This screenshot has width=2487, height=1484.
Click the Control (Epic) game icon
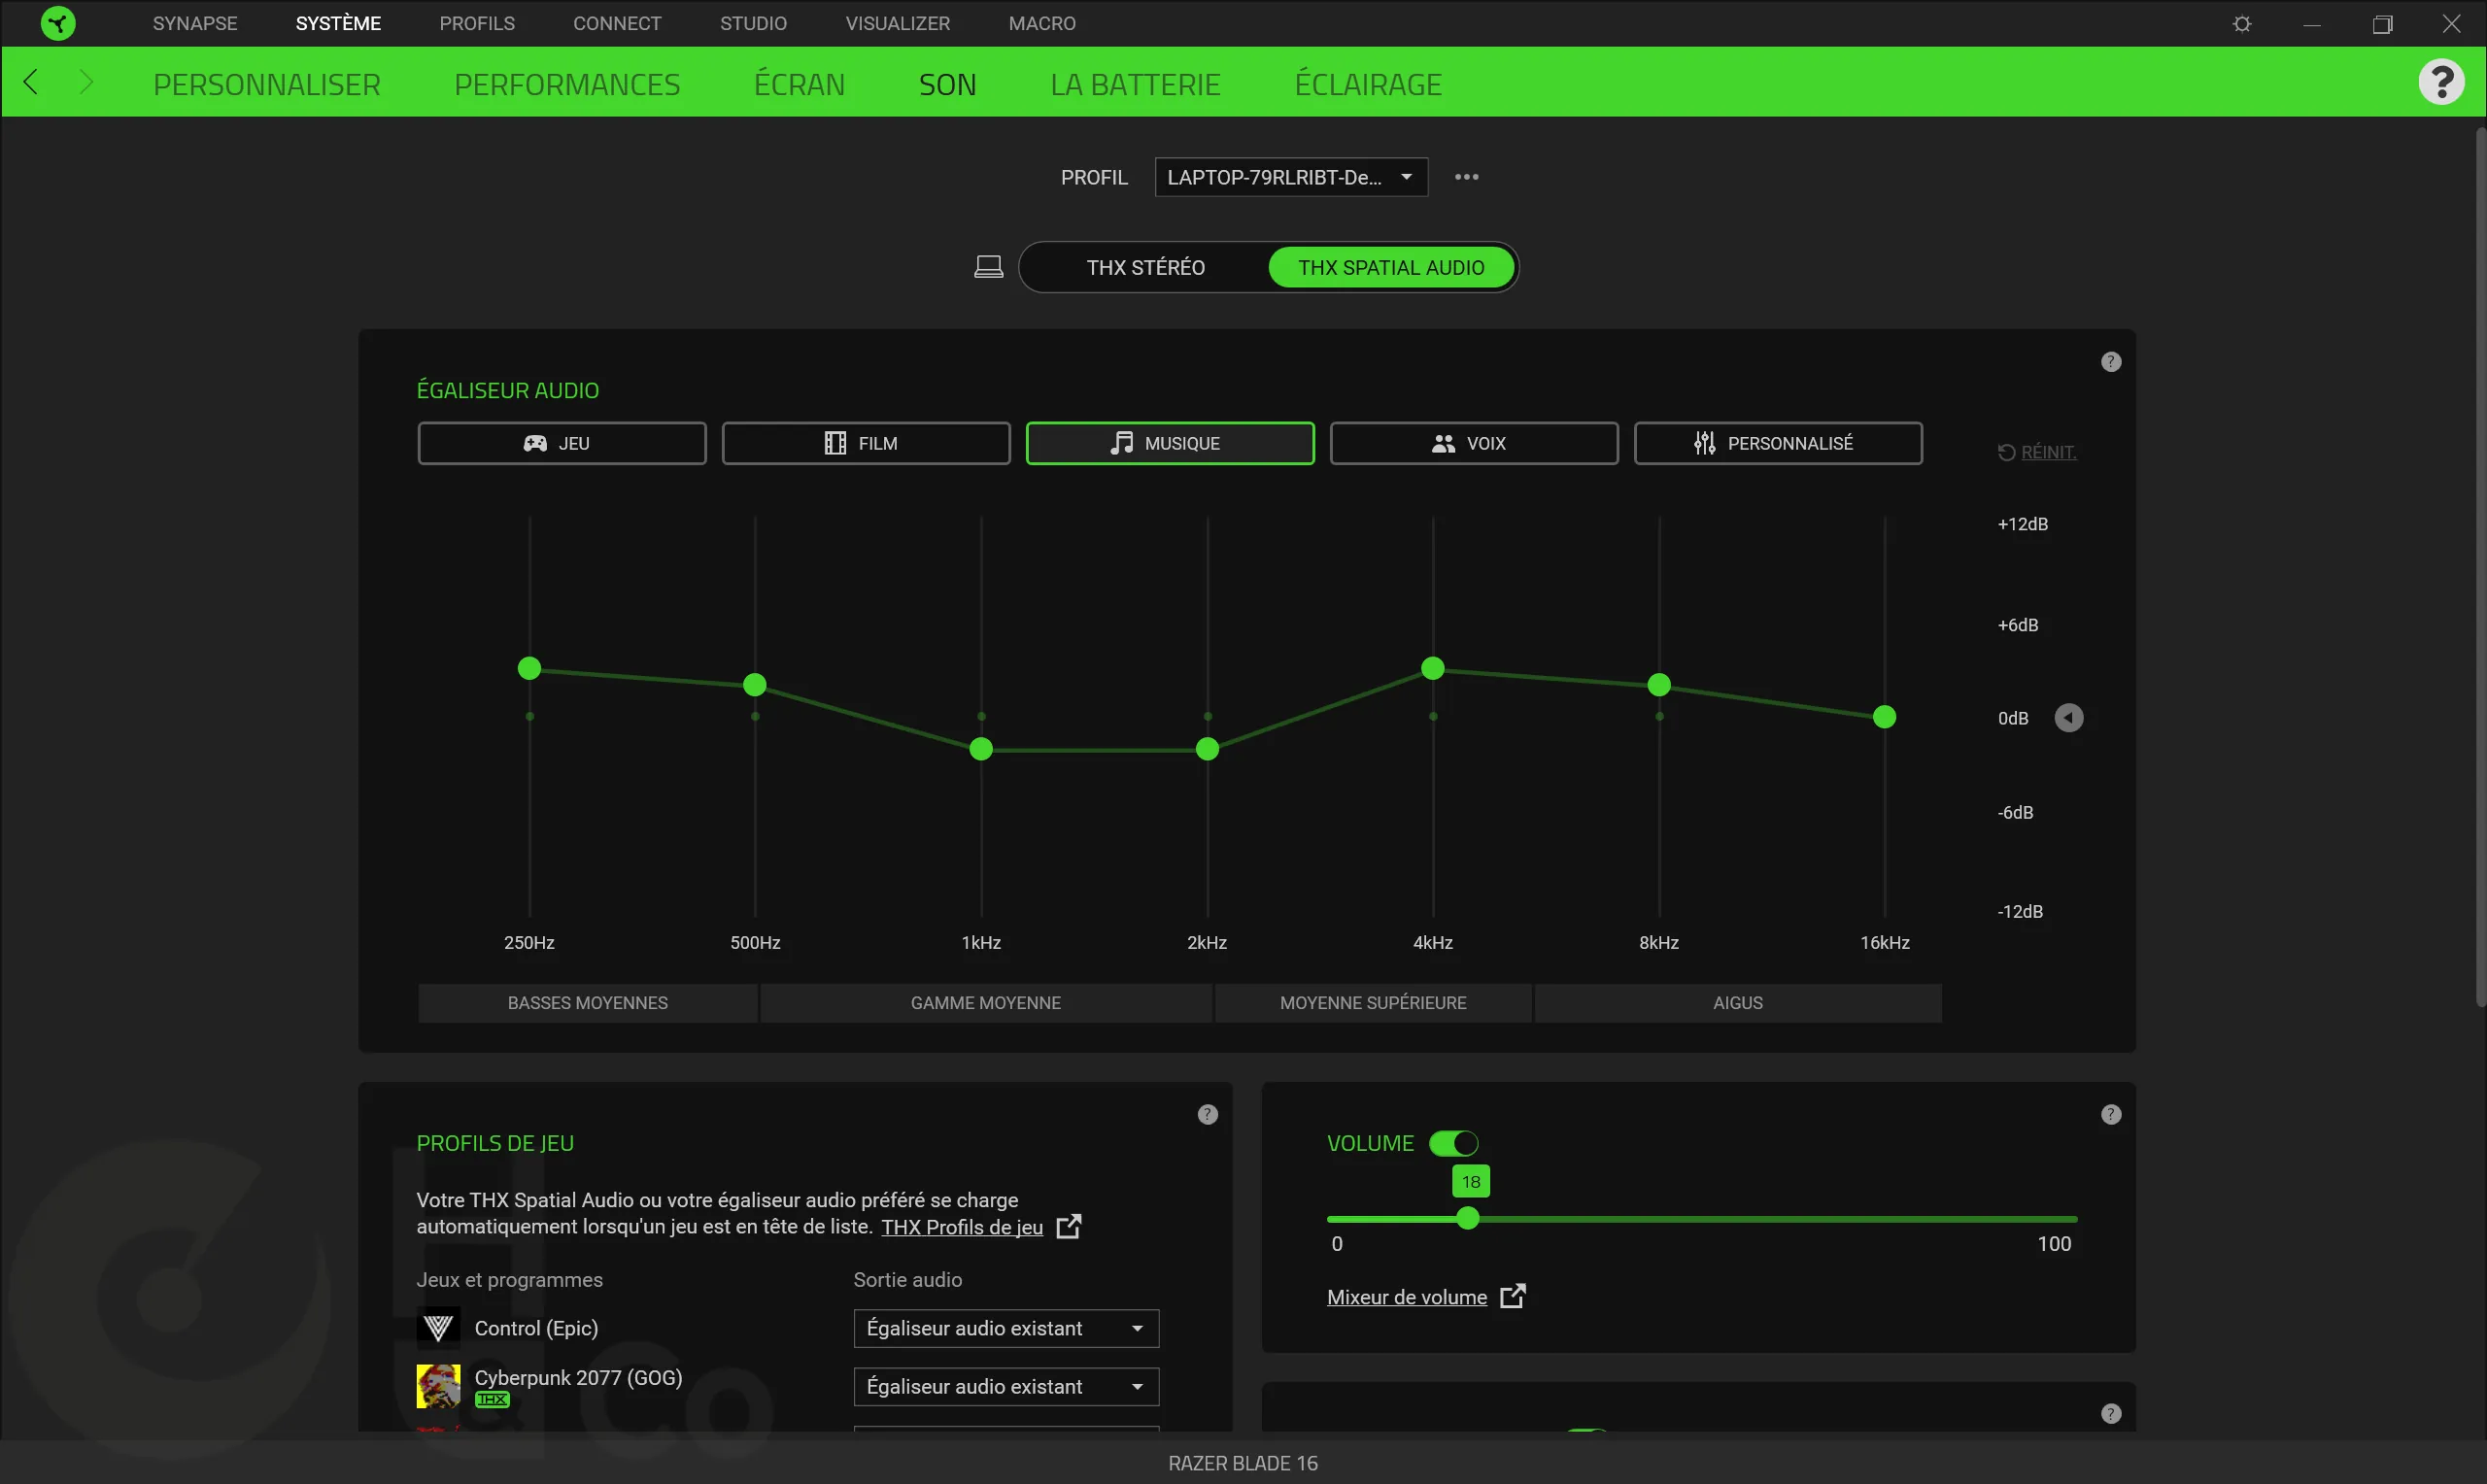click(x=438, y=1328)
